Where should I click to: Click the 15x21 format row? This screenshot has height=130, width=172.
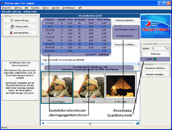coord(76,41)
